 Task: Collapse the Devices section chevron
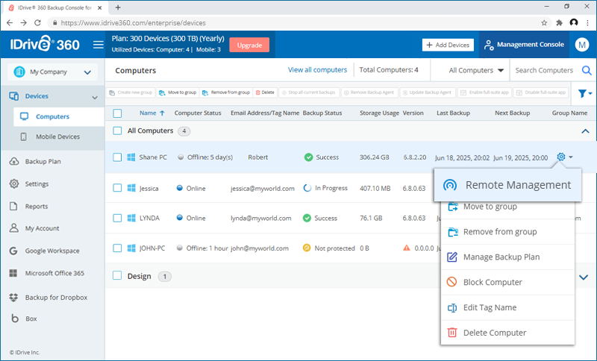tap(95, 98)
